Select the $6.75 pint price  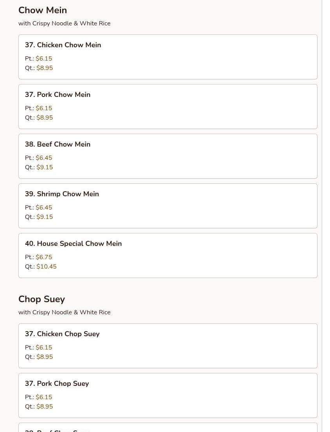[x=44, y=257]
